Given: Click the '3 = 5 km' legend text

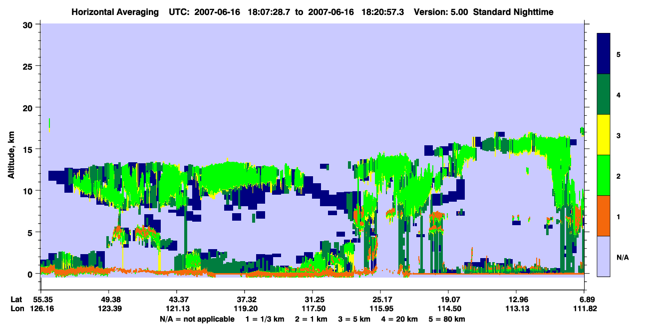Looking at the screenshot, I should click(355, 319).
